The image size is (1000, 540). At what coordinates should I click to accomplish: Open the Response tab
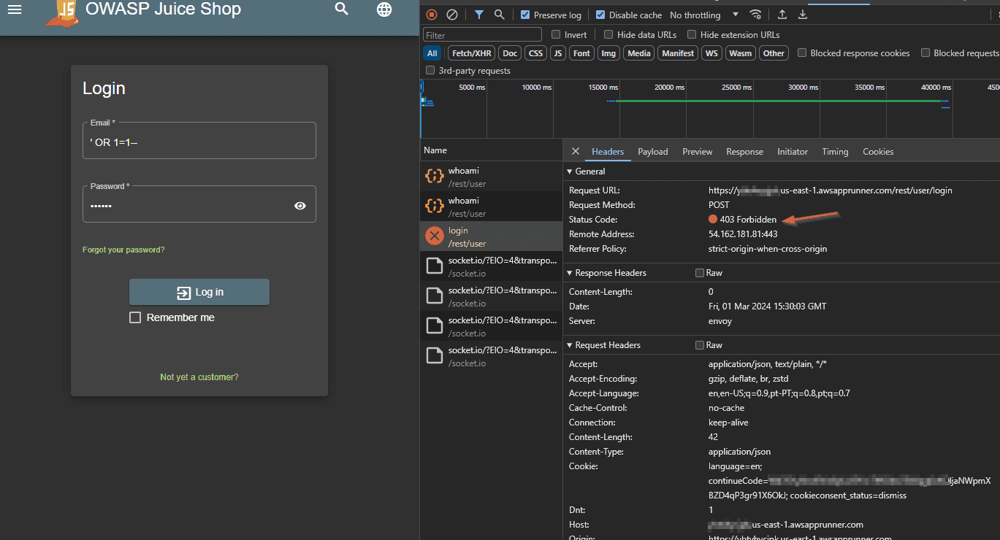pyautogui.click(x=744, y=152)
